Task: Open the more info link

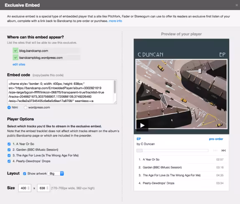Action: coord(115,21)
